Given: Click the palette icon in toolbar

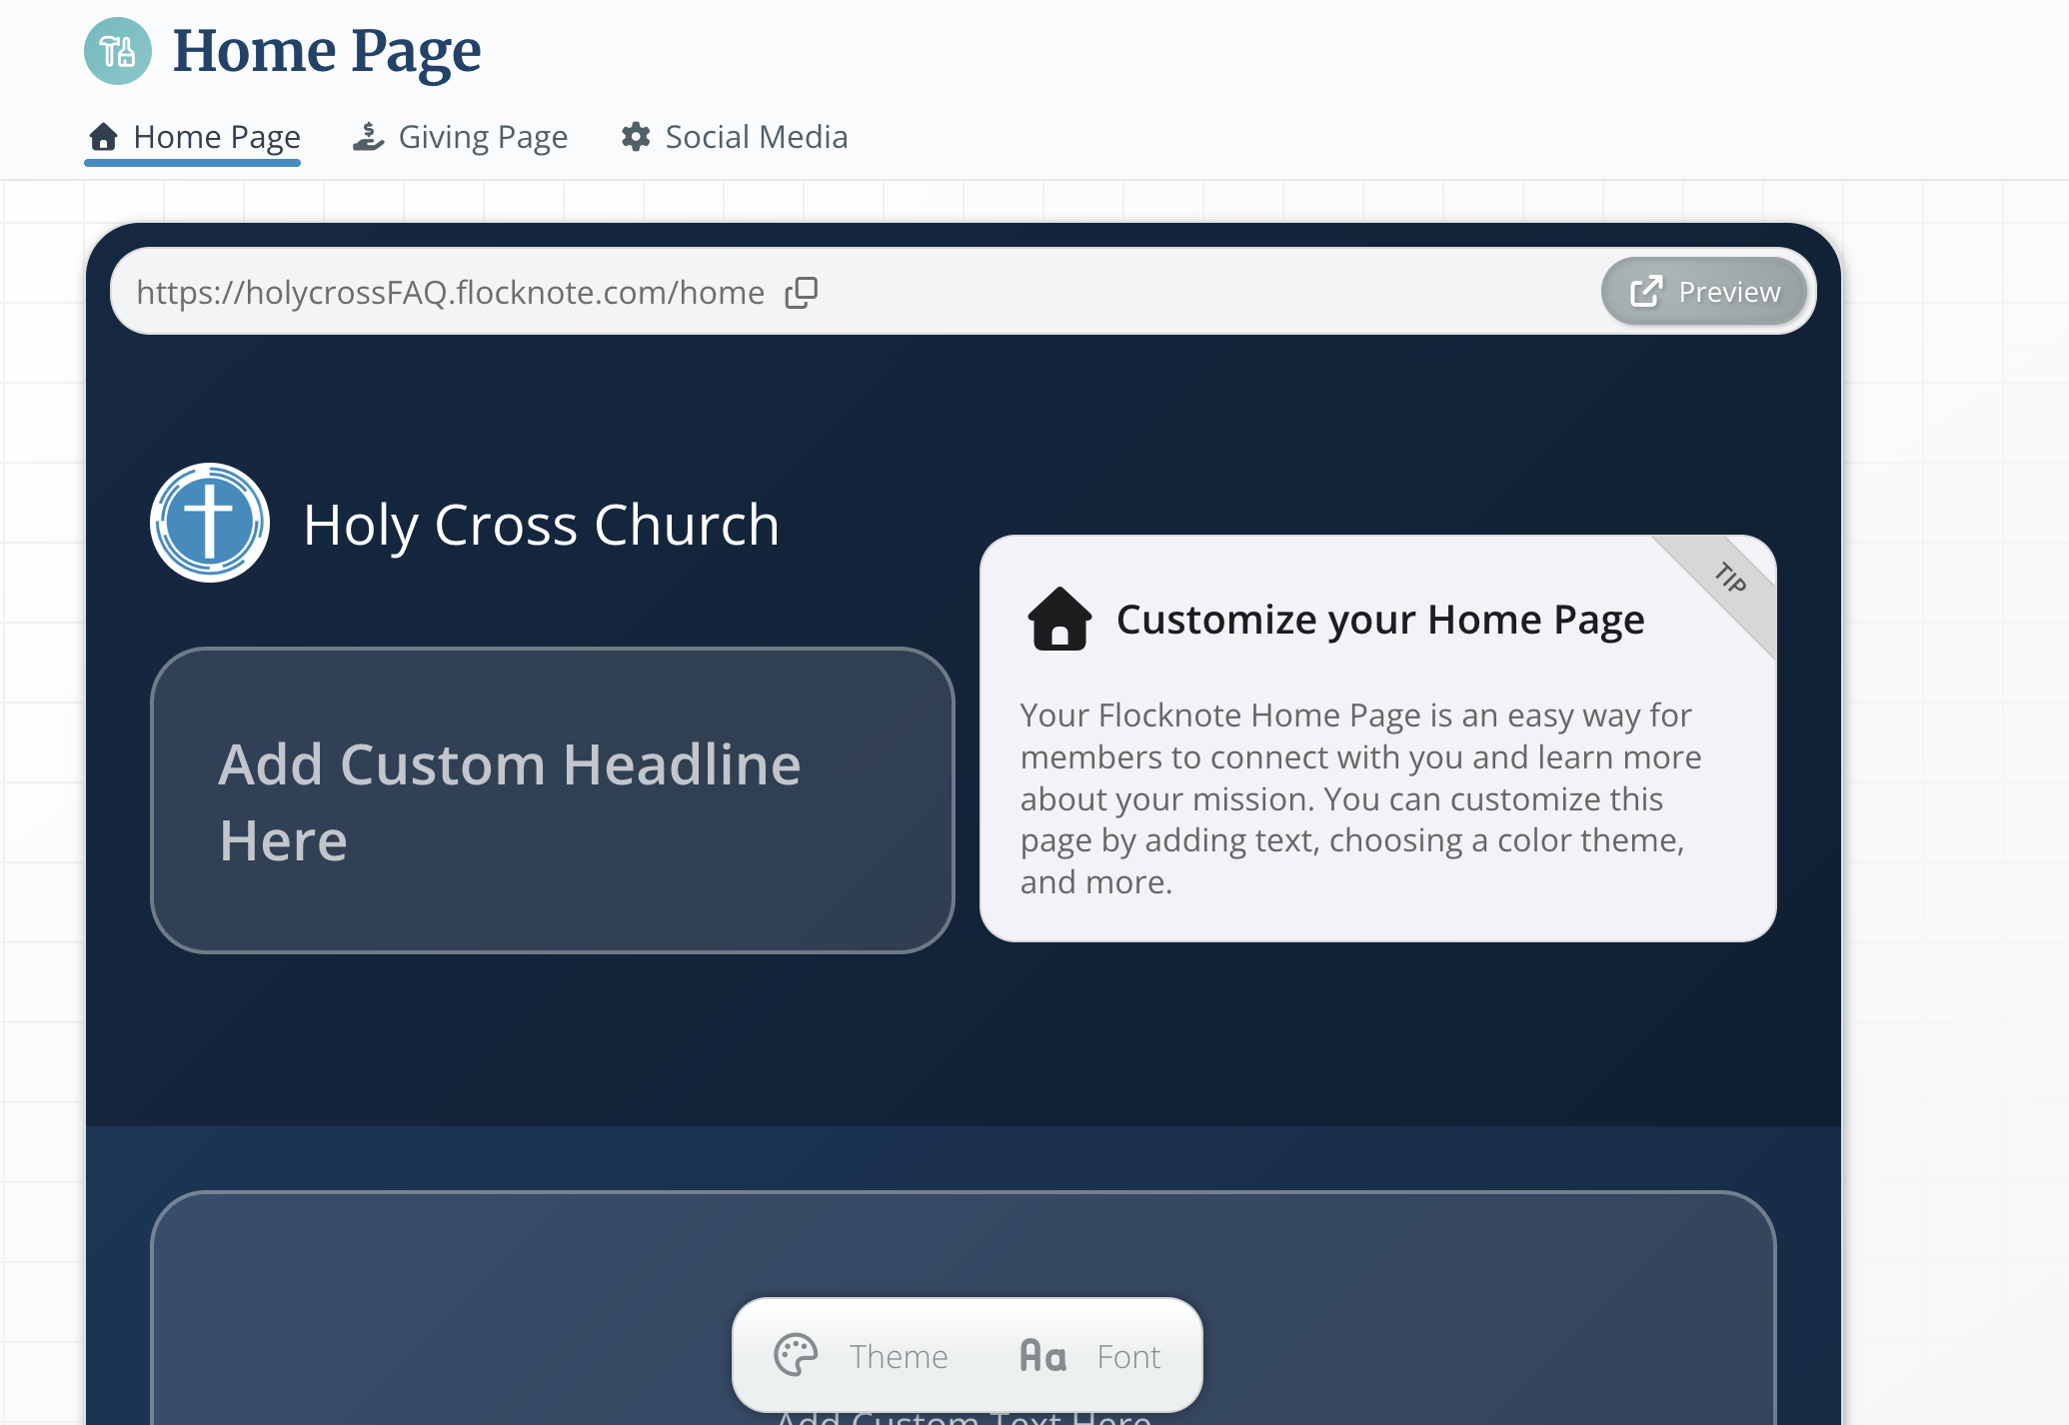Looking at the screenshot, I should (x=796, y=1356).
